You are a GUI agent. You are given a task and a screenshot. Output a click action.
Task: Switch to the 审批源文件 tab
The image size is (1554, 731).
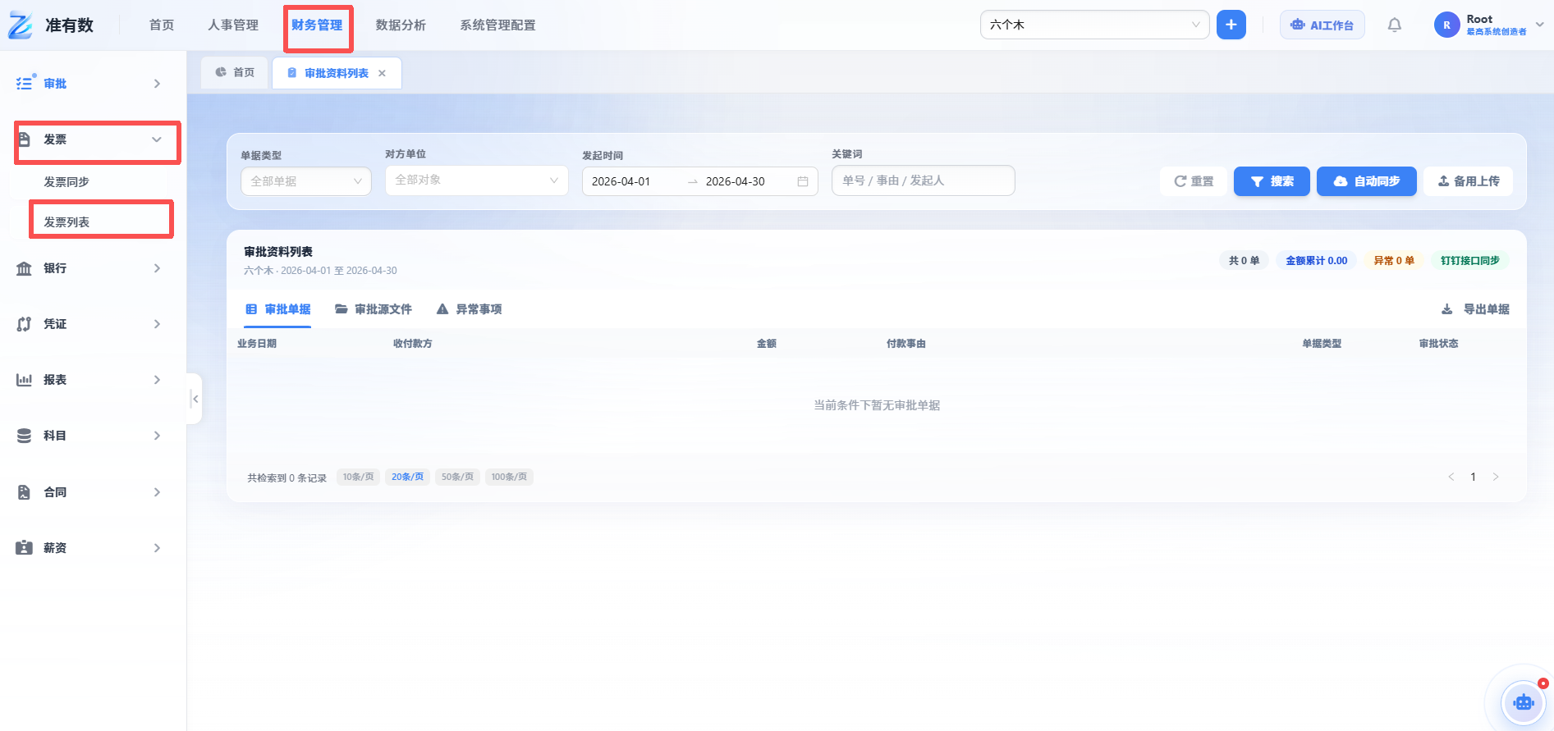coord(374,309)
